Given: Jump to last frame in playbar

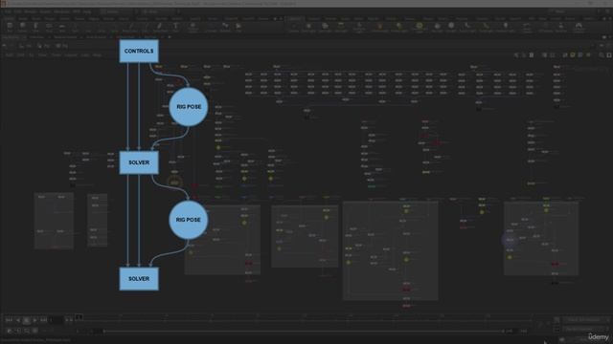Looking at the screenshot, I should [43, 320].
